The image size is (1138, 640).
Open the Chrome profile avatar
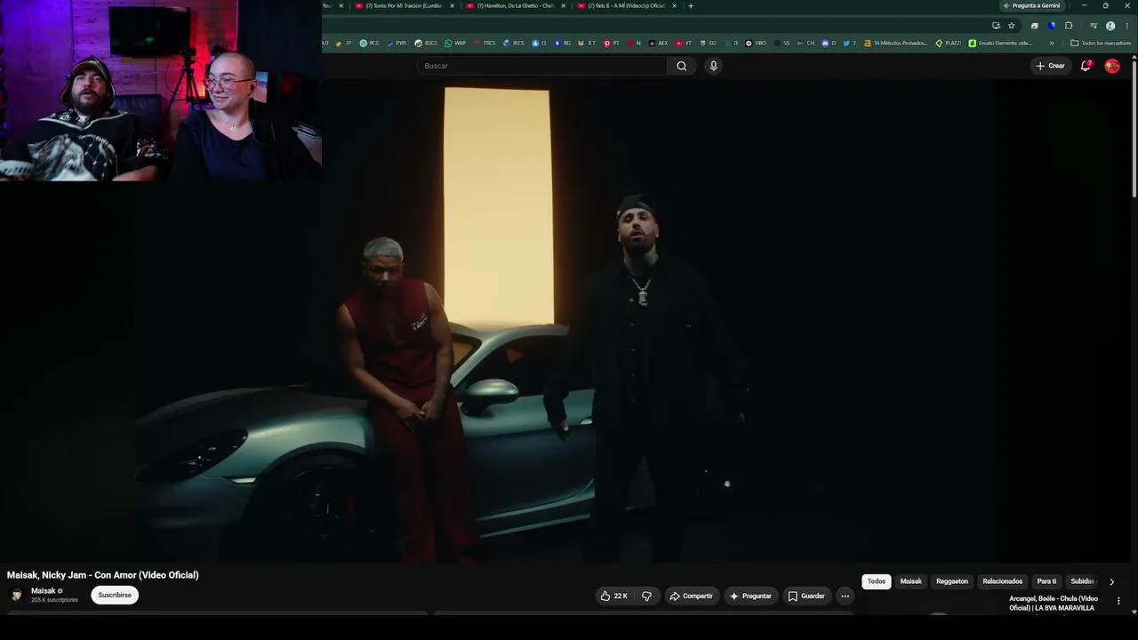[x=1110, y=26]
